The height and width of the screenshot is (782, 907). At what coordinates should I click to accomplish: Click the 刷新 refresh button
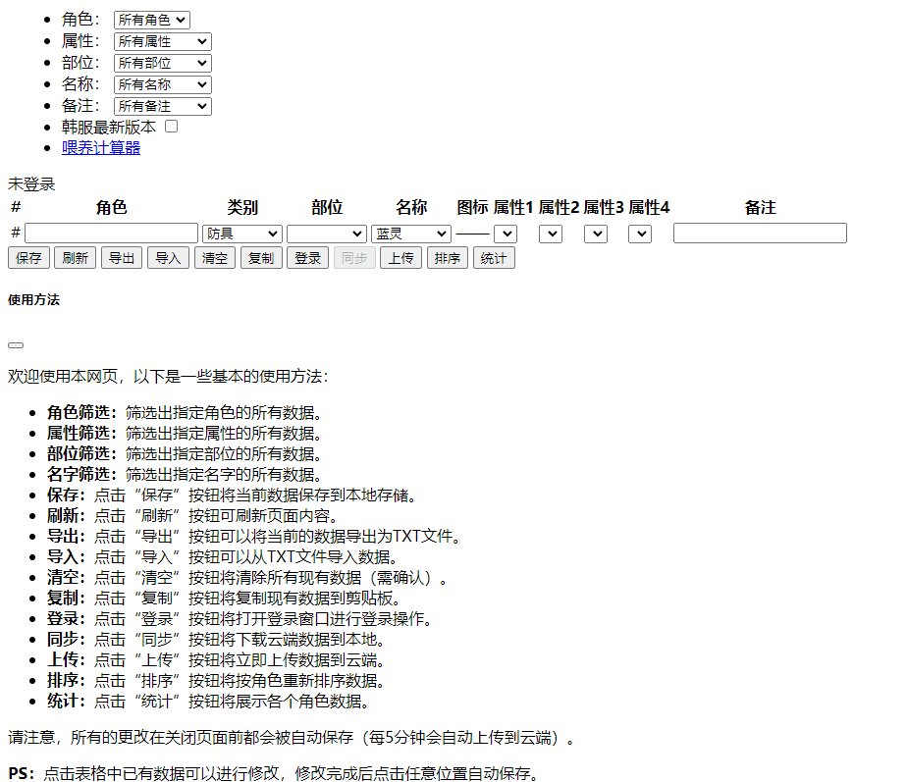tap(76, 258)
